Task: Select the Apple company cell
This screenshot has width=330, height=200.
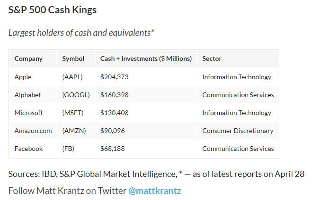Action: 23,77
